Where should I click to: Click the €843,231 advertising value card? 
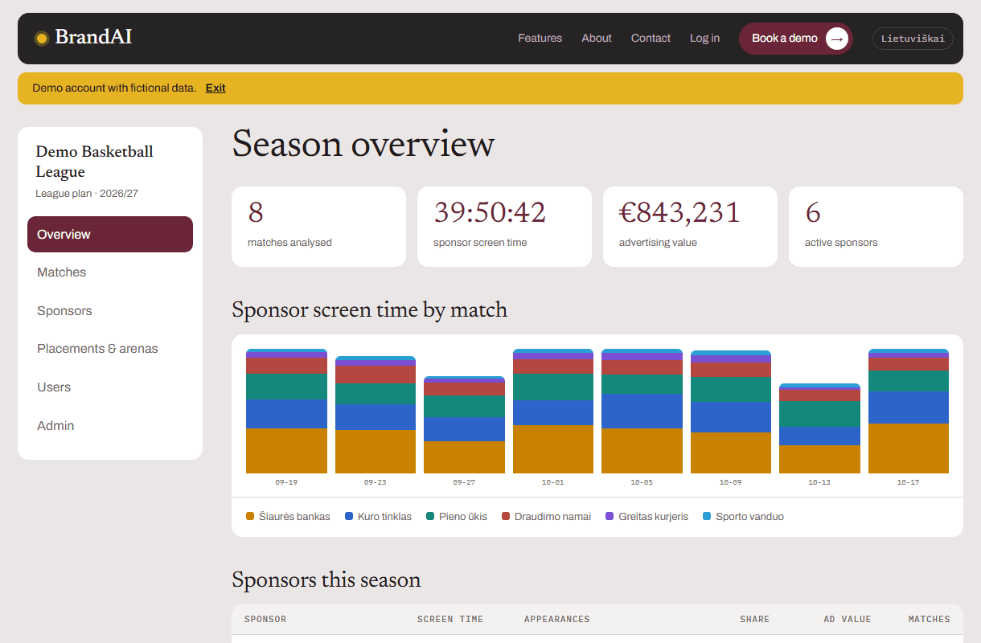tap(690, 227)
